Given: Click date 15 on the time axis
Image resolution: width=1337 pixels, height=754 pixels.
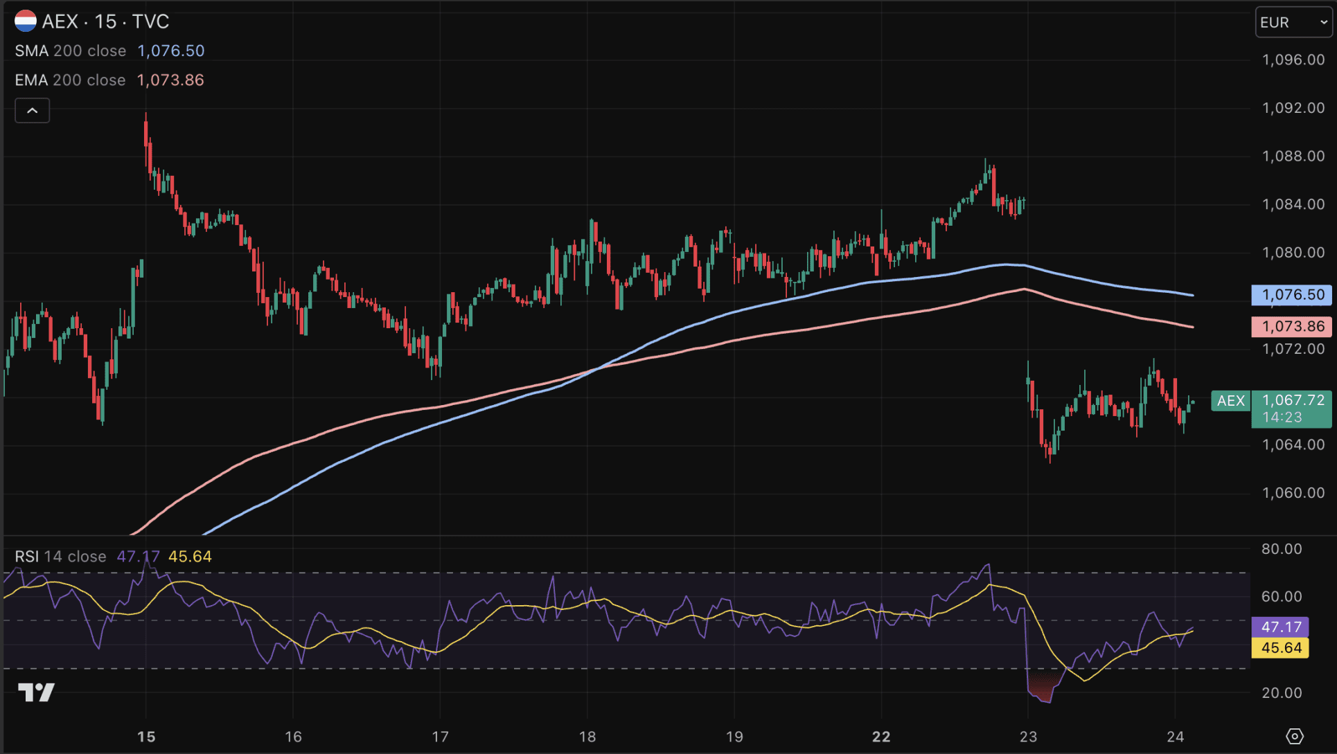Looking at the screenshot, I should [146, 737].
